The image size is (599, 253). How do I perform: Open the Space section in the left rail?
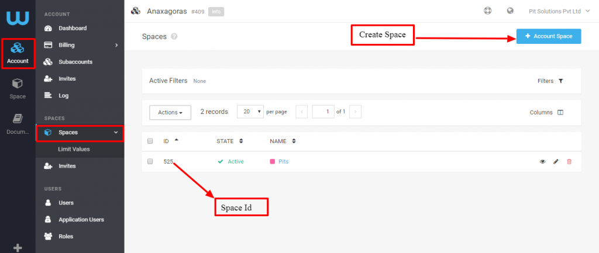[x=18, y=89]
